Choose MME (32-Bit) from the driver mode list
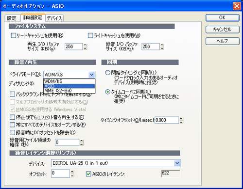243x189 pixels. coord(69,91)
